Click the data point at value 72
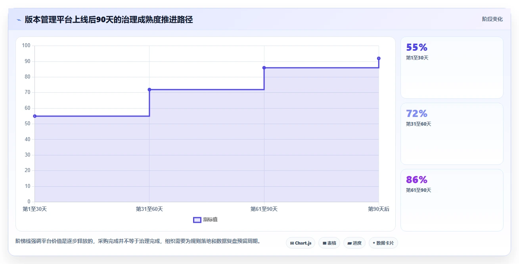Viewport: 519px width, 264px height. point(149,90)
